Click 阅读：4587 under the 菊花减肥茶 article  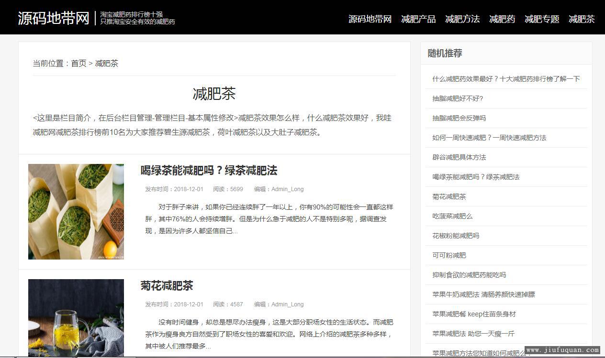click(228, 304)
